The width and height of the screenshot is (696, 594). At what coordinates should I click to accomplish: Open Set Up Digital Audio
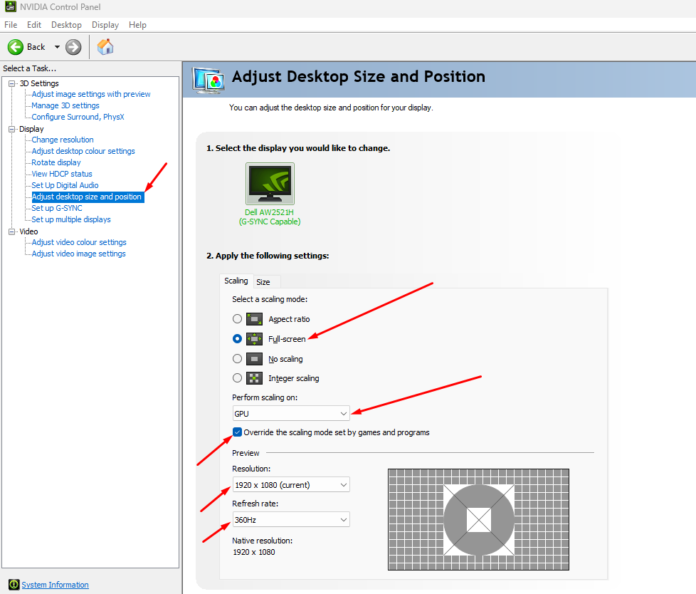65,185
